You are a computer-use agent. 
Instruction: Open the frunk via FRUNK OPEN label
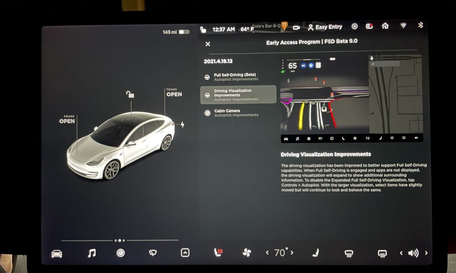pyautogui.click(x=67, y=120)
